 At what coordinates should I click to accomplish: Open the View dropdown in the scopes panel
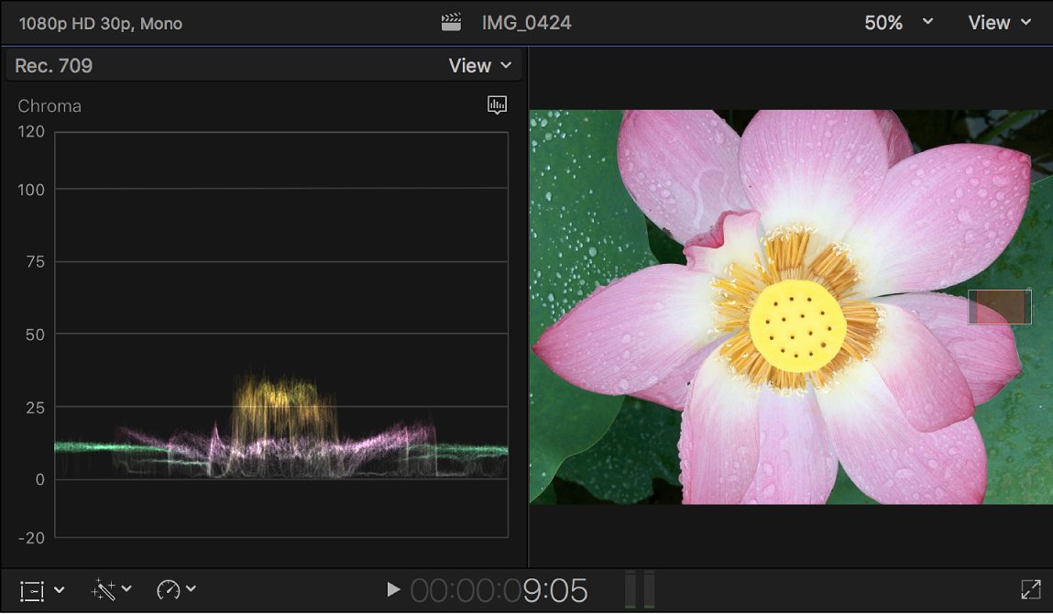[479, 65]
